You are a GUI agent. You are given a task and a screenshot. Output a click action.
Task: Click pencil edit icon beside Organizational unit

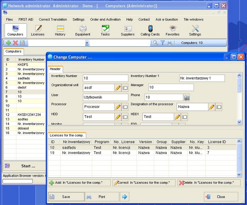click(x=118, y=88)
